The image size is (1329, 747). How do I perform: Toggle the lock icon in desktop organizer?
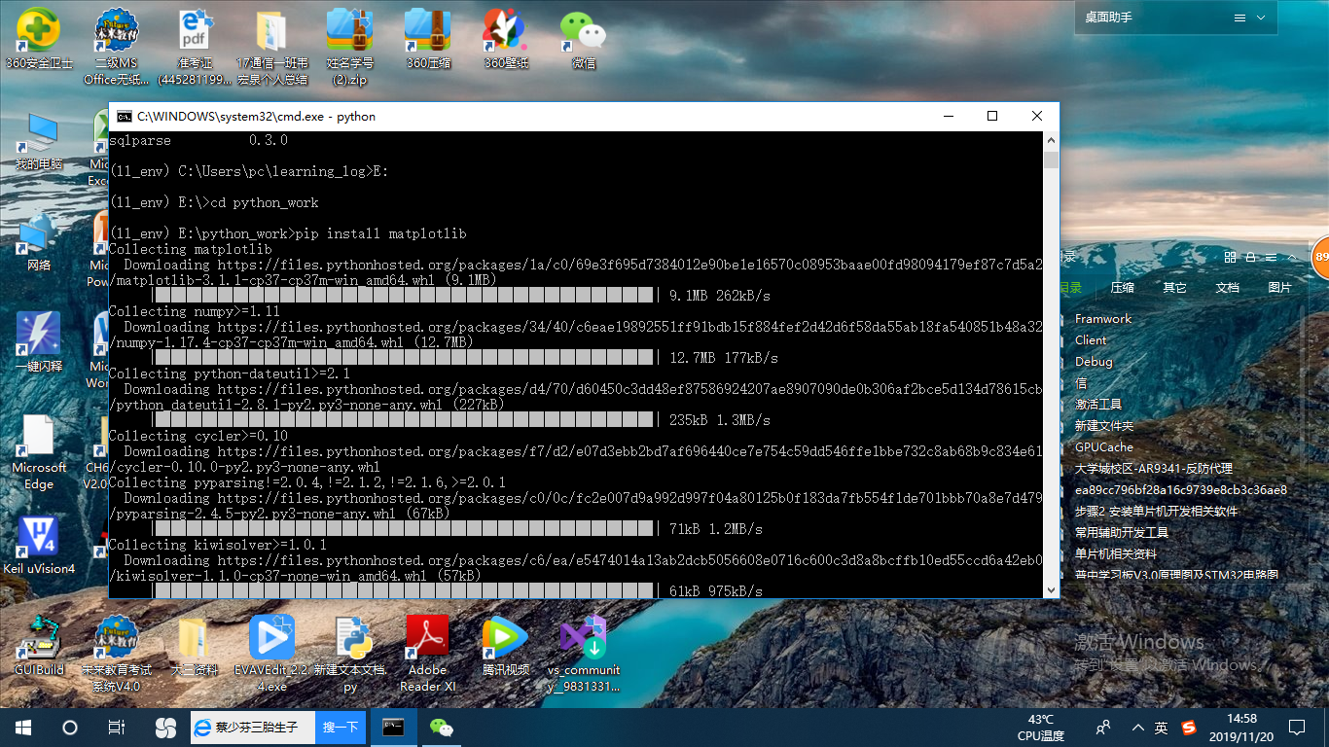(1249, 257)
